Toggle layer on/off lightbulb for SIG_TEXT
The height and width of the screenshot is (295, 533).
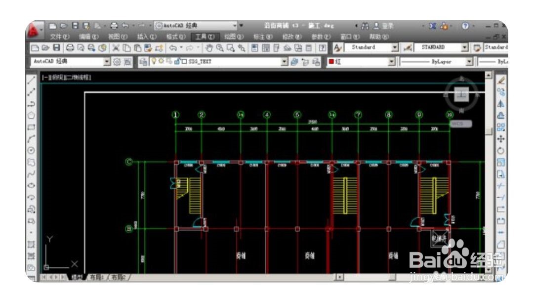[154, 61]
